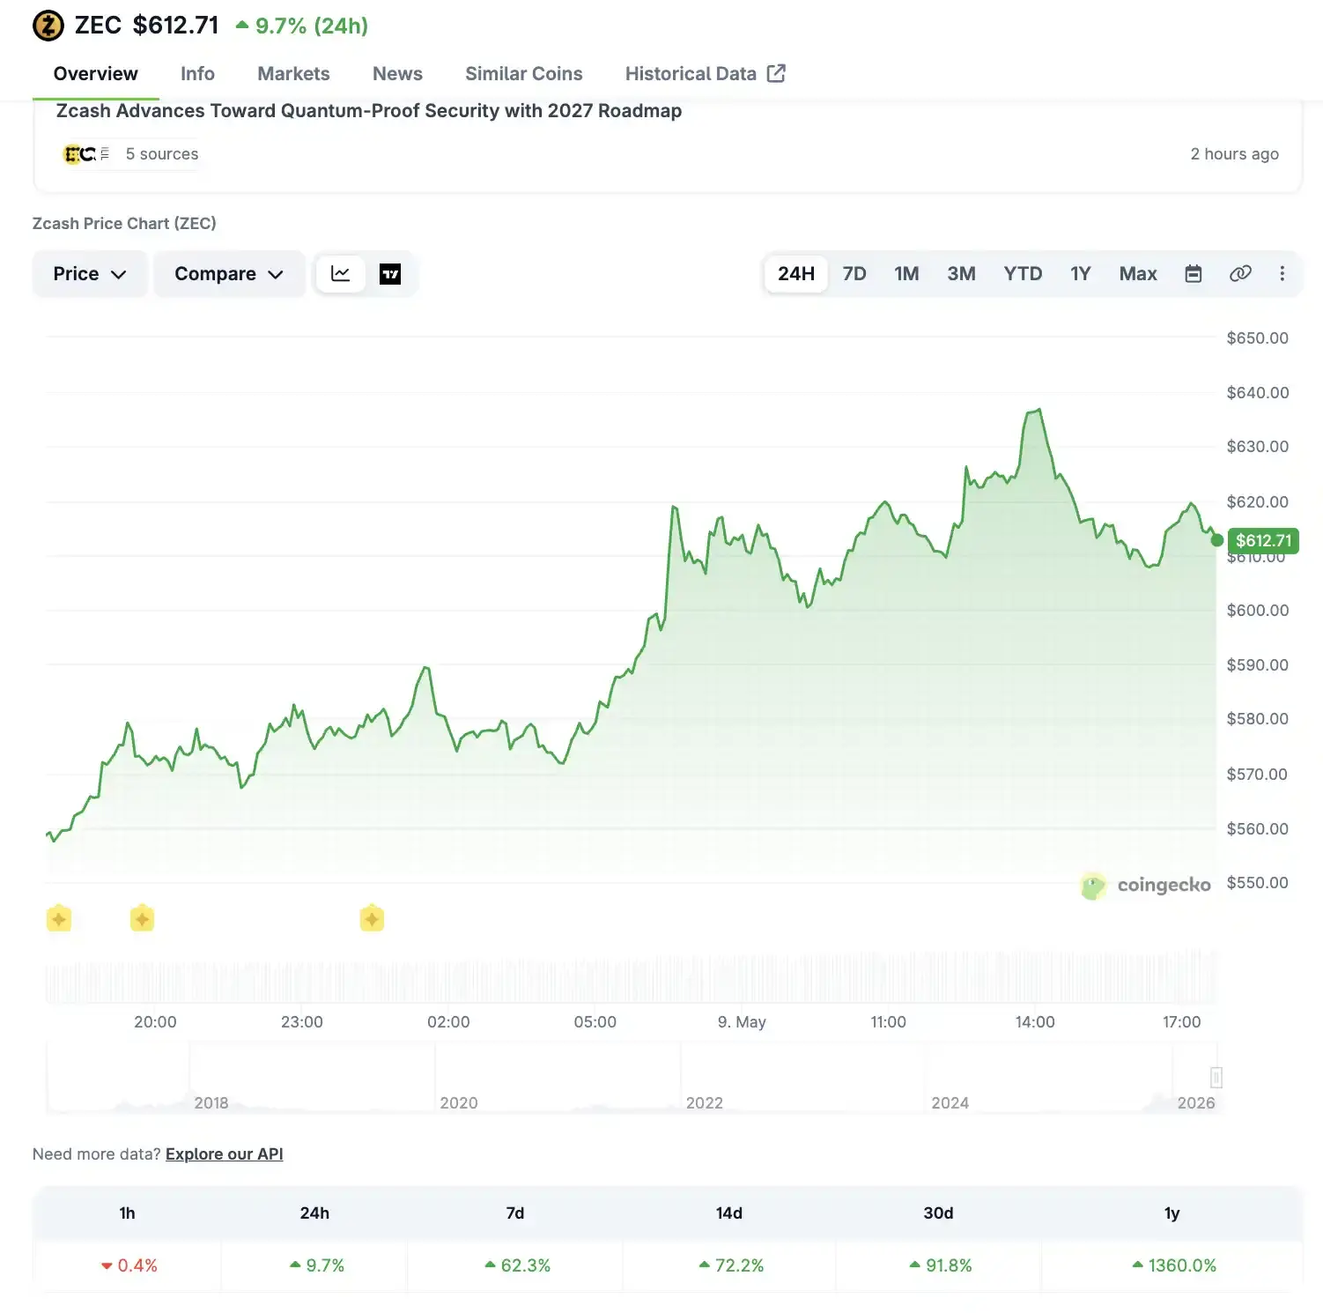Select the YTD time range
The height and width of the screenshot is (1313, 1323).
1023,274
